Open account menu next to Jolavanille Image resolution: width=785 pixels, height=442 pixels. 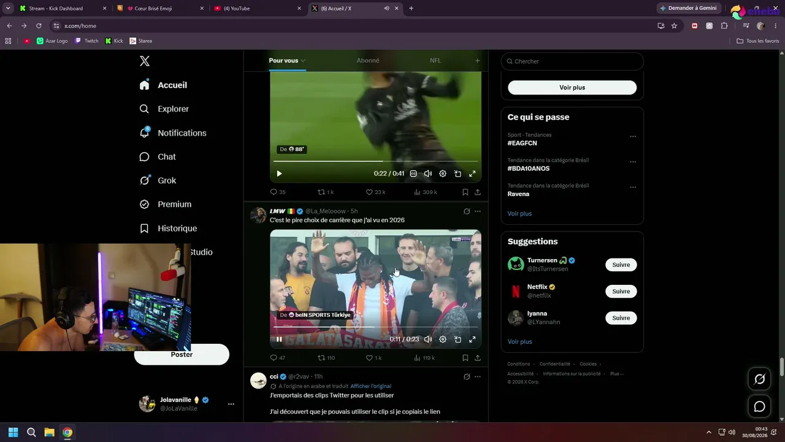[x=231, y=404]
